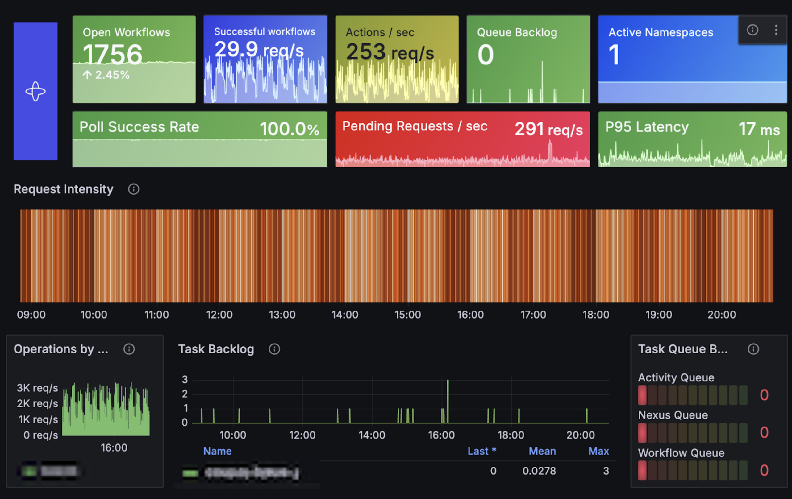The width and height of the screenshot is (792, 499).
Task: Open the Task Backlog panel title menu
Action: 216,349
